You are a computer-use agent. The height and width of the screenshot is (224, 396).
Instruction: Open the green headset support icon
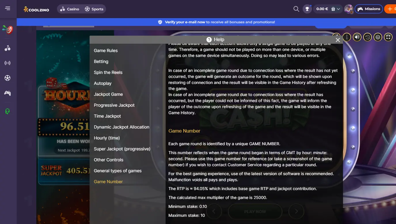[x=7, y=111]
